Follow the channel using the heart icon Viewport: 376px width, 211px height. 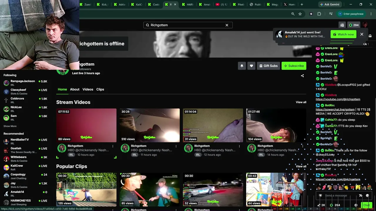[x=251, y=66]
